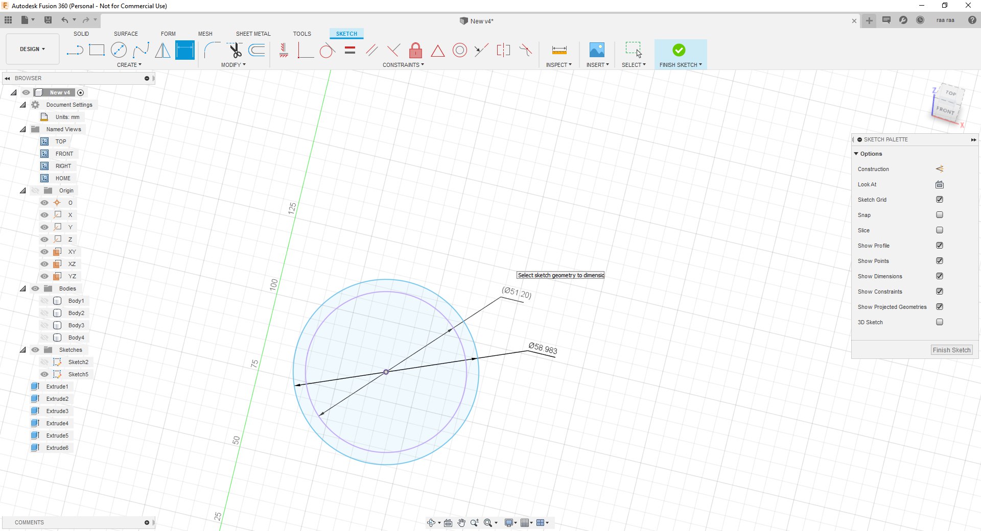Apply the Tangent constraint
Screen dimensions: 981x531
[x=327, y=50]
